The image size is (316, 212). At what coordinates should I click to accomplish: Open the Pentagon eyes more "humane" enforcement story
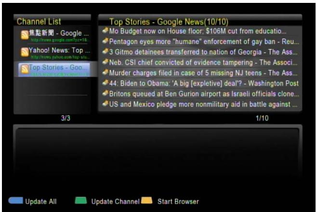[x=204, y=41]
